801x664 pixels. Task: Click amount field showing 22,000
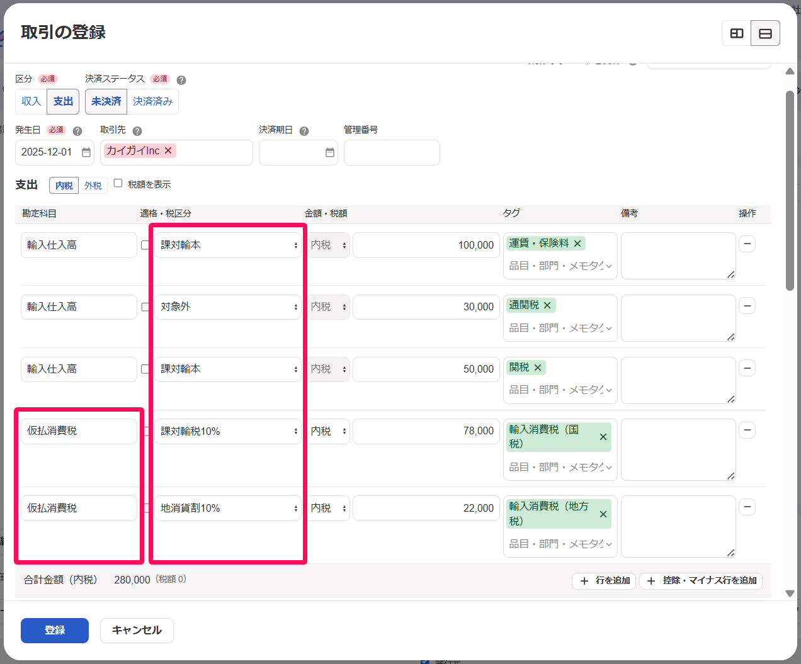coord(426,508)
